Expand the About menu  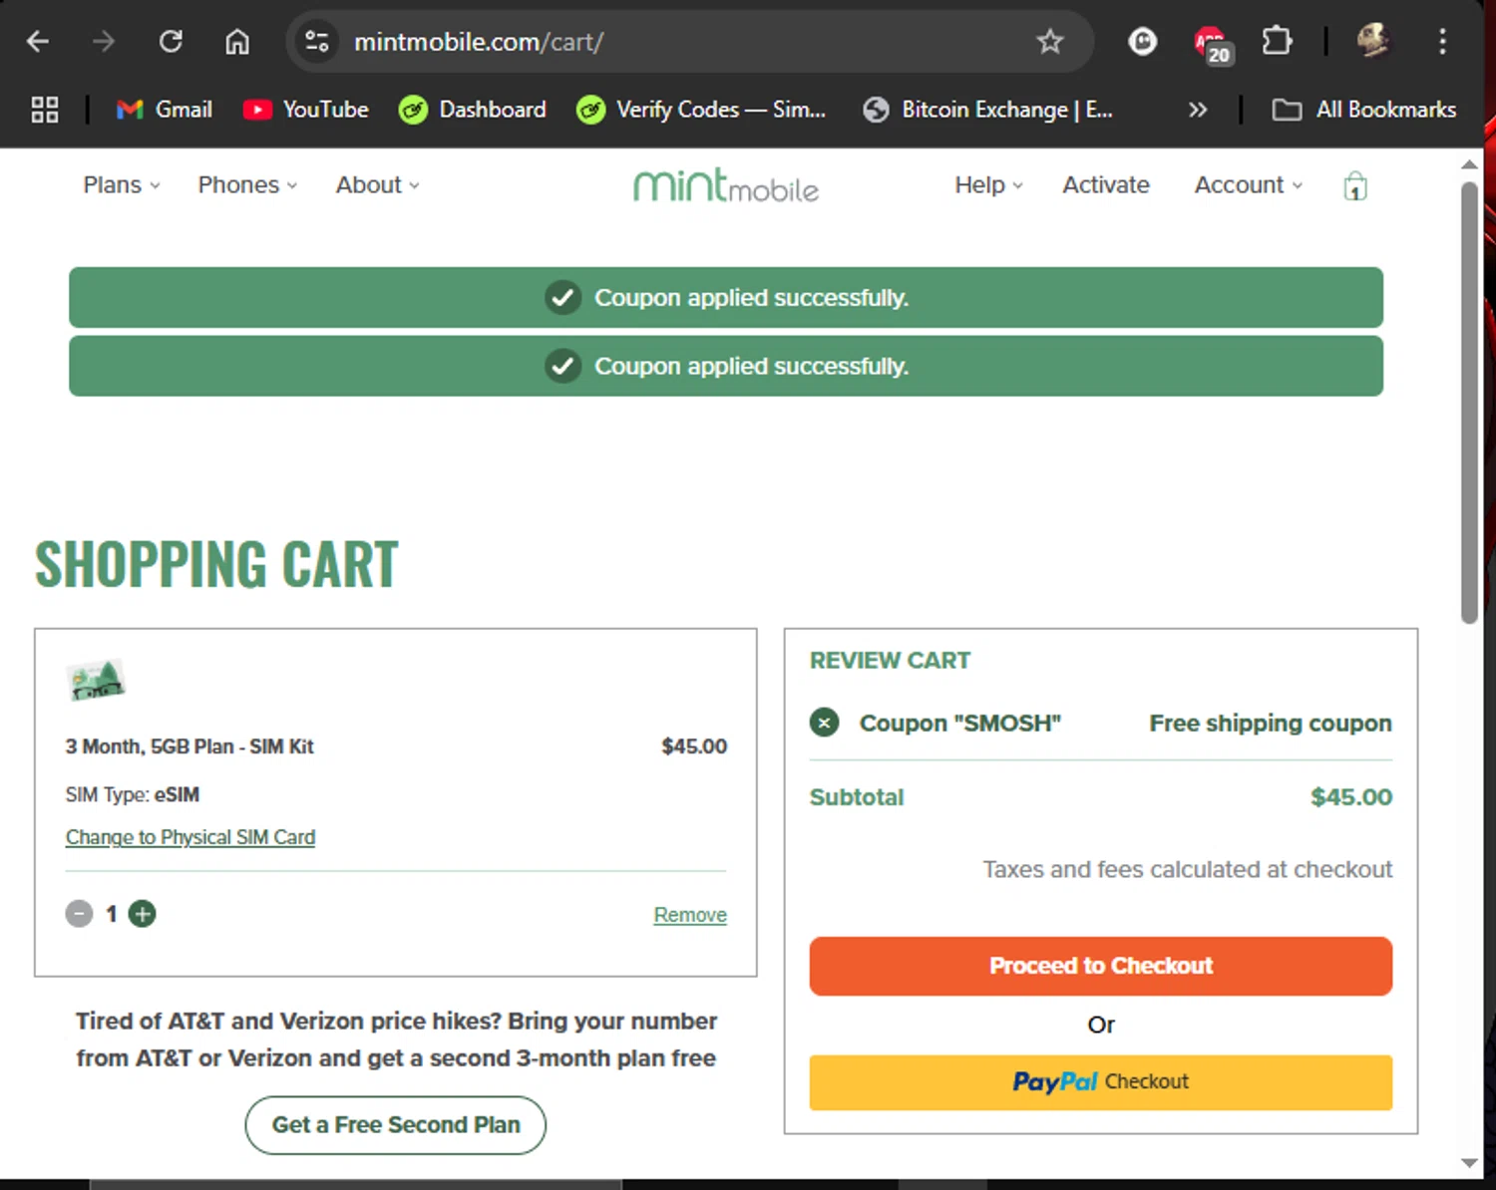click(377, 185)
